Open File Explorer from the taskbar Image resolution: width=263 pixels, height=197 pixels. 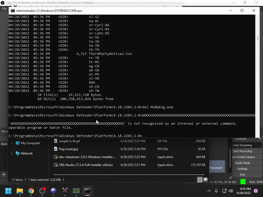[x=20, y=191]
